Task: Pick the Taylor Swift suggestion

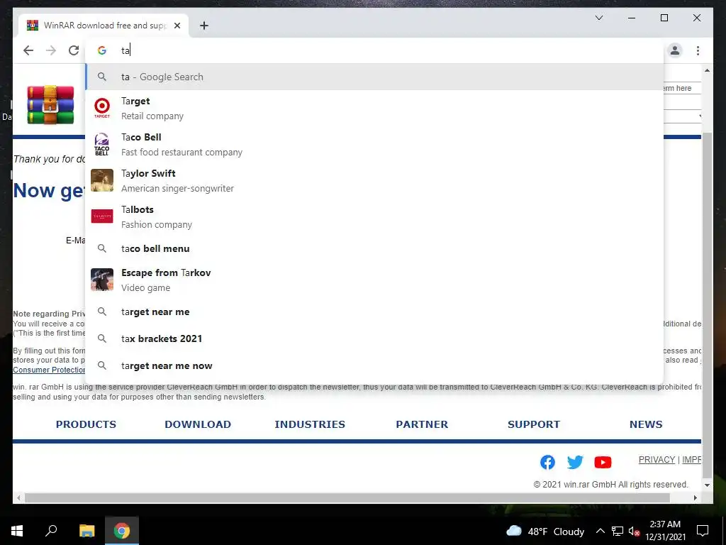Action: [374, 181]
